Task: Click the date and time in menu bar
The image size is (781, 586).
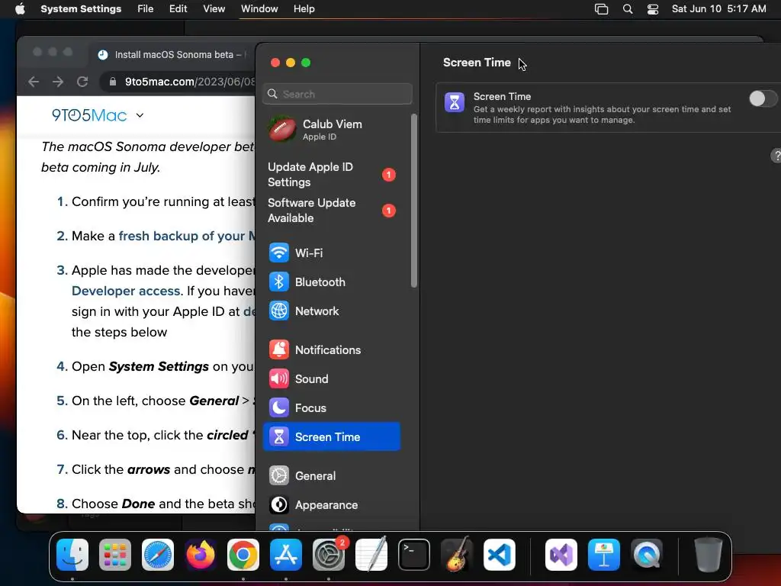Action: [x=718, y=9]
